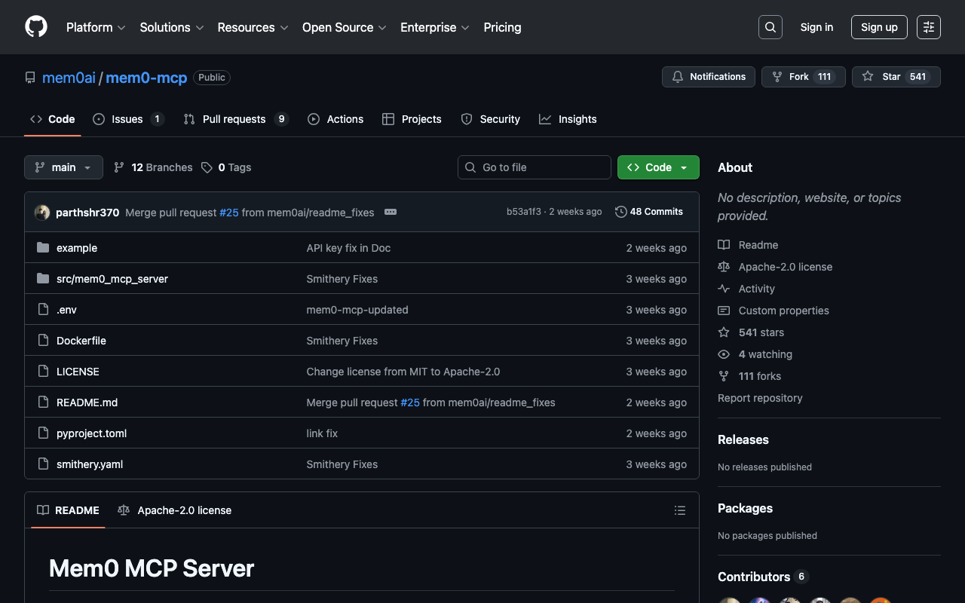Expand commit message ellipsis icon

coord(391,212)
